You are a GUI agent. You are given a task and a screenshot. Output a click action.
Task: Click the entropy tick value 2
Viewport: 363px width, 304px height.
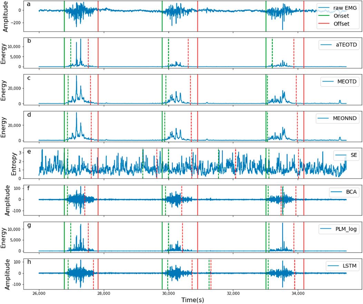click(x=20, y=161)
